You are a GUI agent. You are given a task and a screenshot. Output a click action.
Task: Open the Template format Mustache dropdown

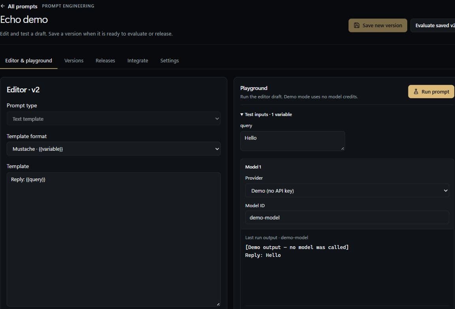[x=114, y=149]
